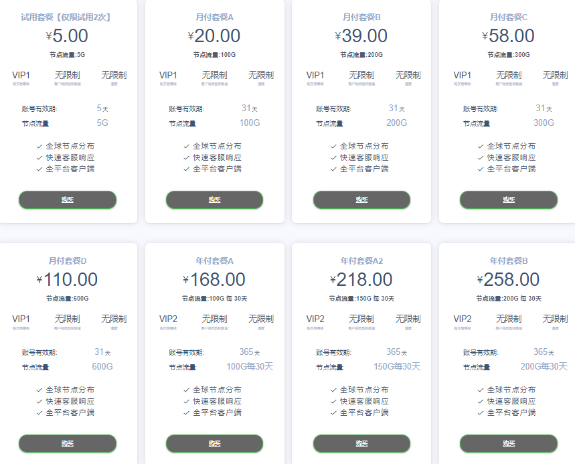Click the 购买 button for the ¥5.00 trial plan

point(68,200)
